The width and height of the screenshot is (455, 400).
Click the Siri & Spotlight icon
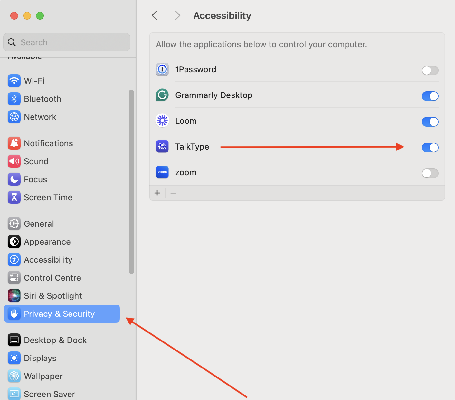pos(14,296)
